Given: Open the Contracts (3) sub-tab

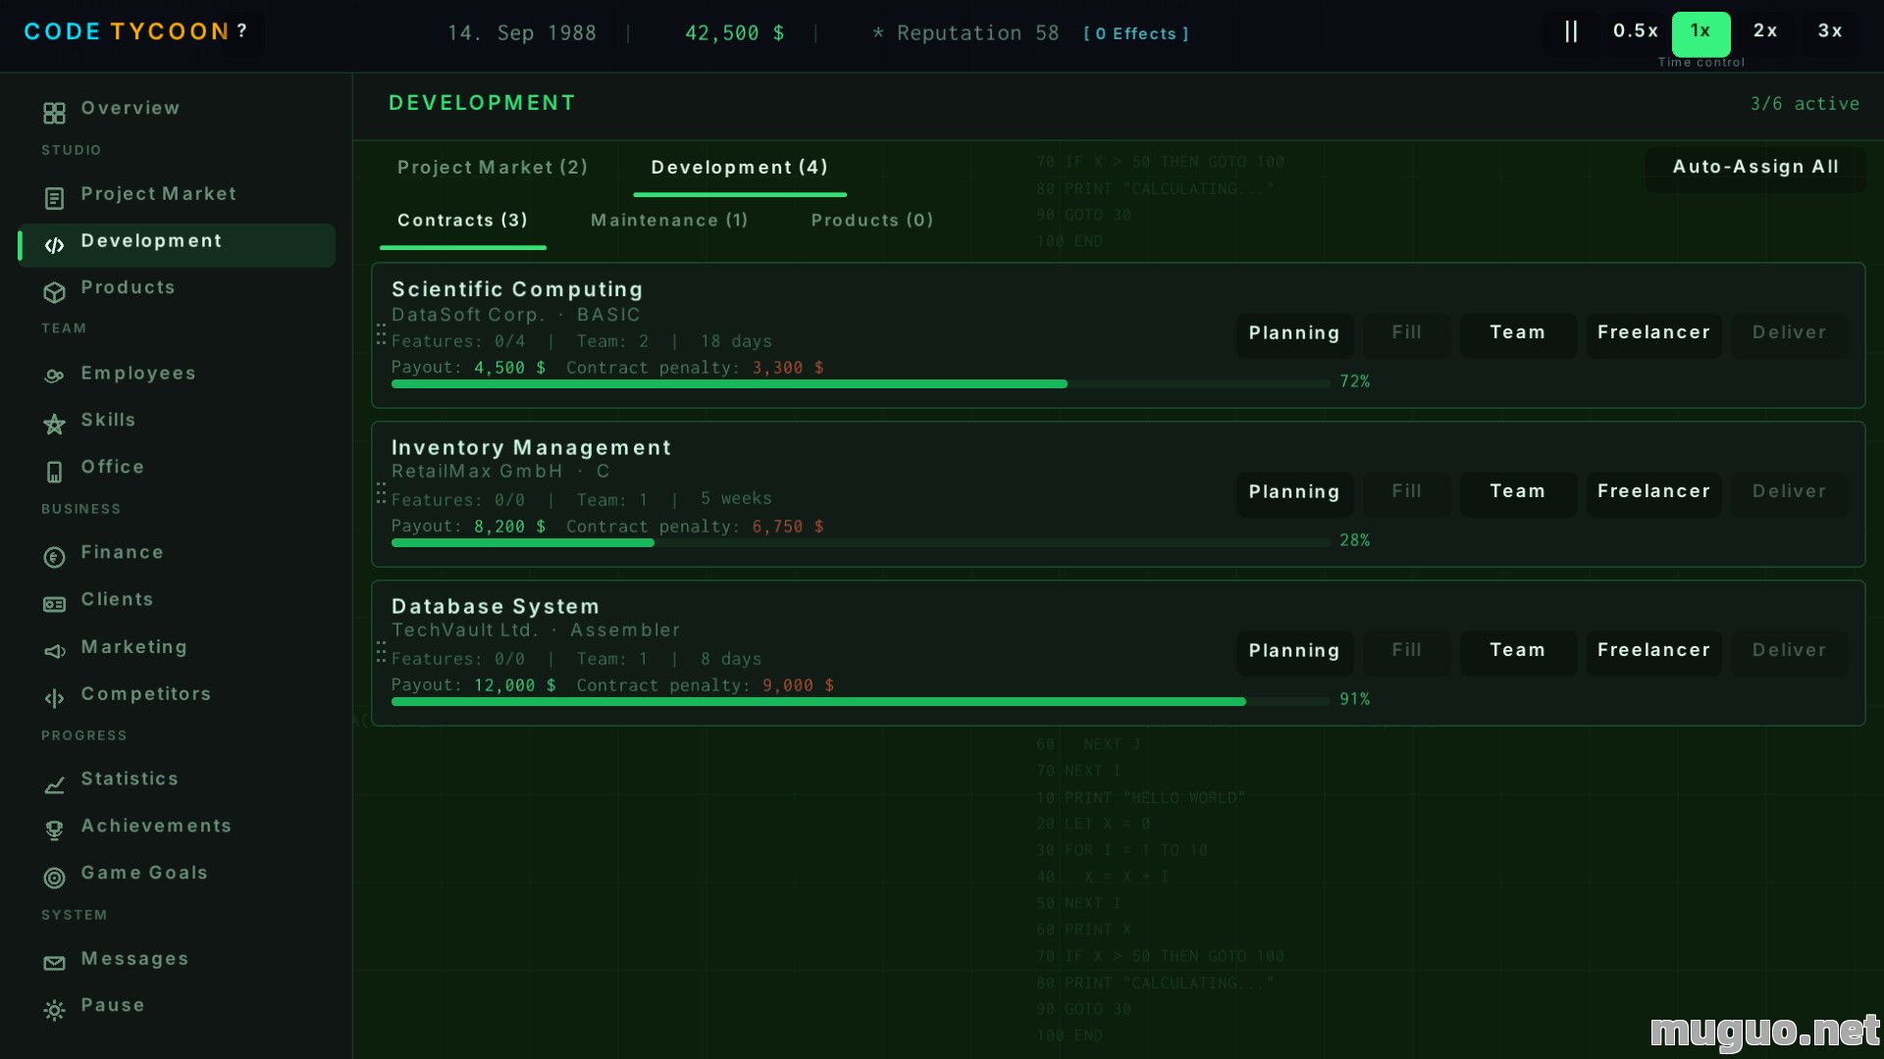Looking at the screenshot, I should [x=462, y=221].
